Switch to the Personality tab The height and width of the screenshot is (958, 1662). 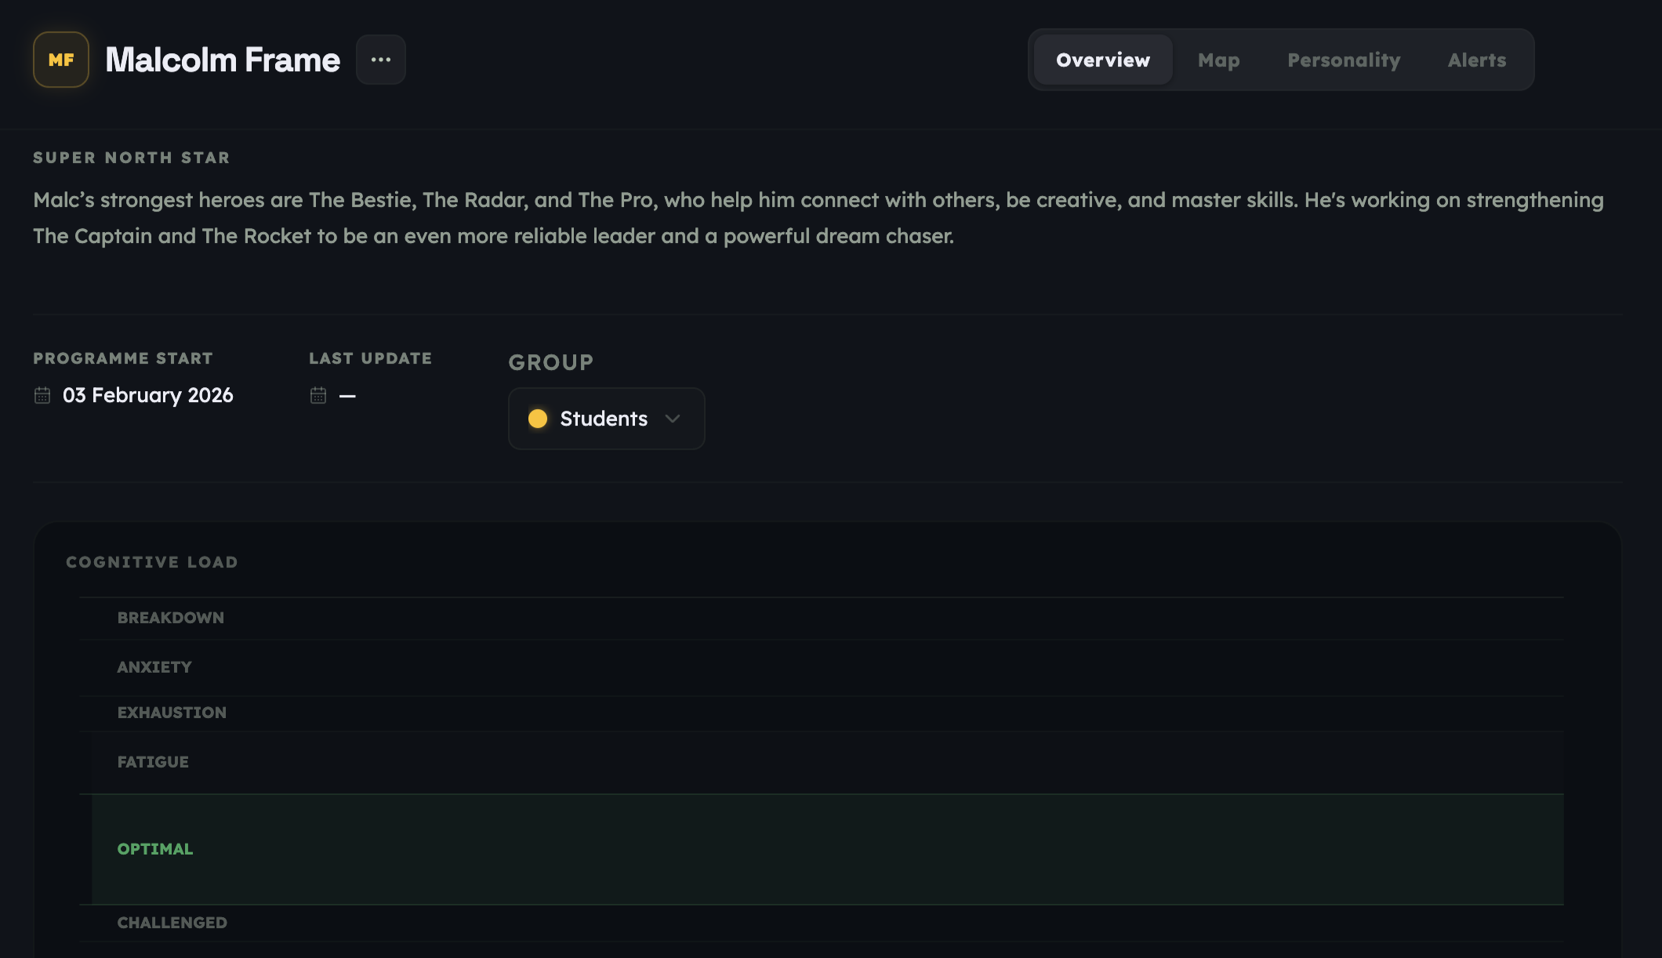[1343, 60]
